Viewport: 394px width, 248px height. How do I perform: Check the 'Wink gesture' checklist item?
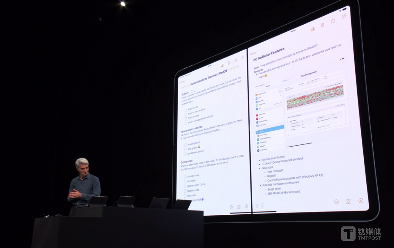coord(186,150)
